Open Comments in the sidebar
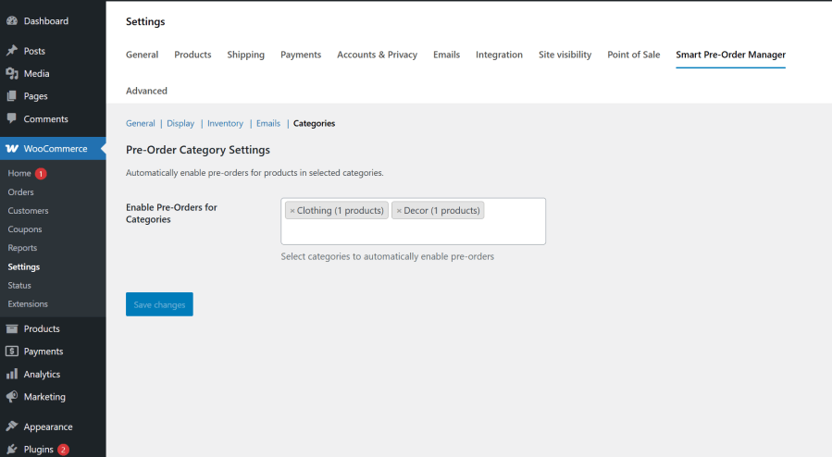 (x=45, y=118)
